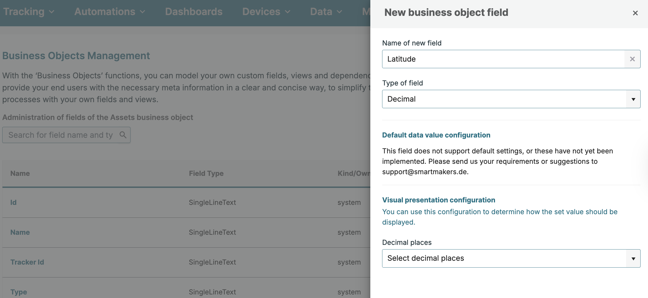Open the Tracker Id field link

coord(27,262)
